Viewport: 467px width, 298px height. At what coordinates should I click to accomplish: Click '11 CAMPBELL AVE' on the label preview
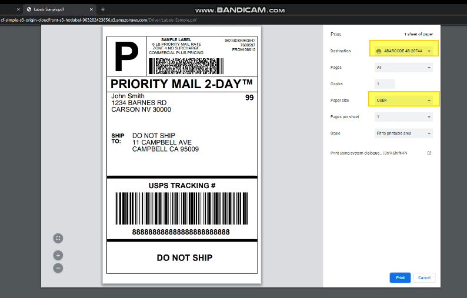point(162,142)
